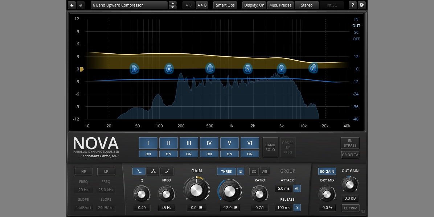Select band VI tab
This screenshot has height=217, width=434.
(250, 143)
